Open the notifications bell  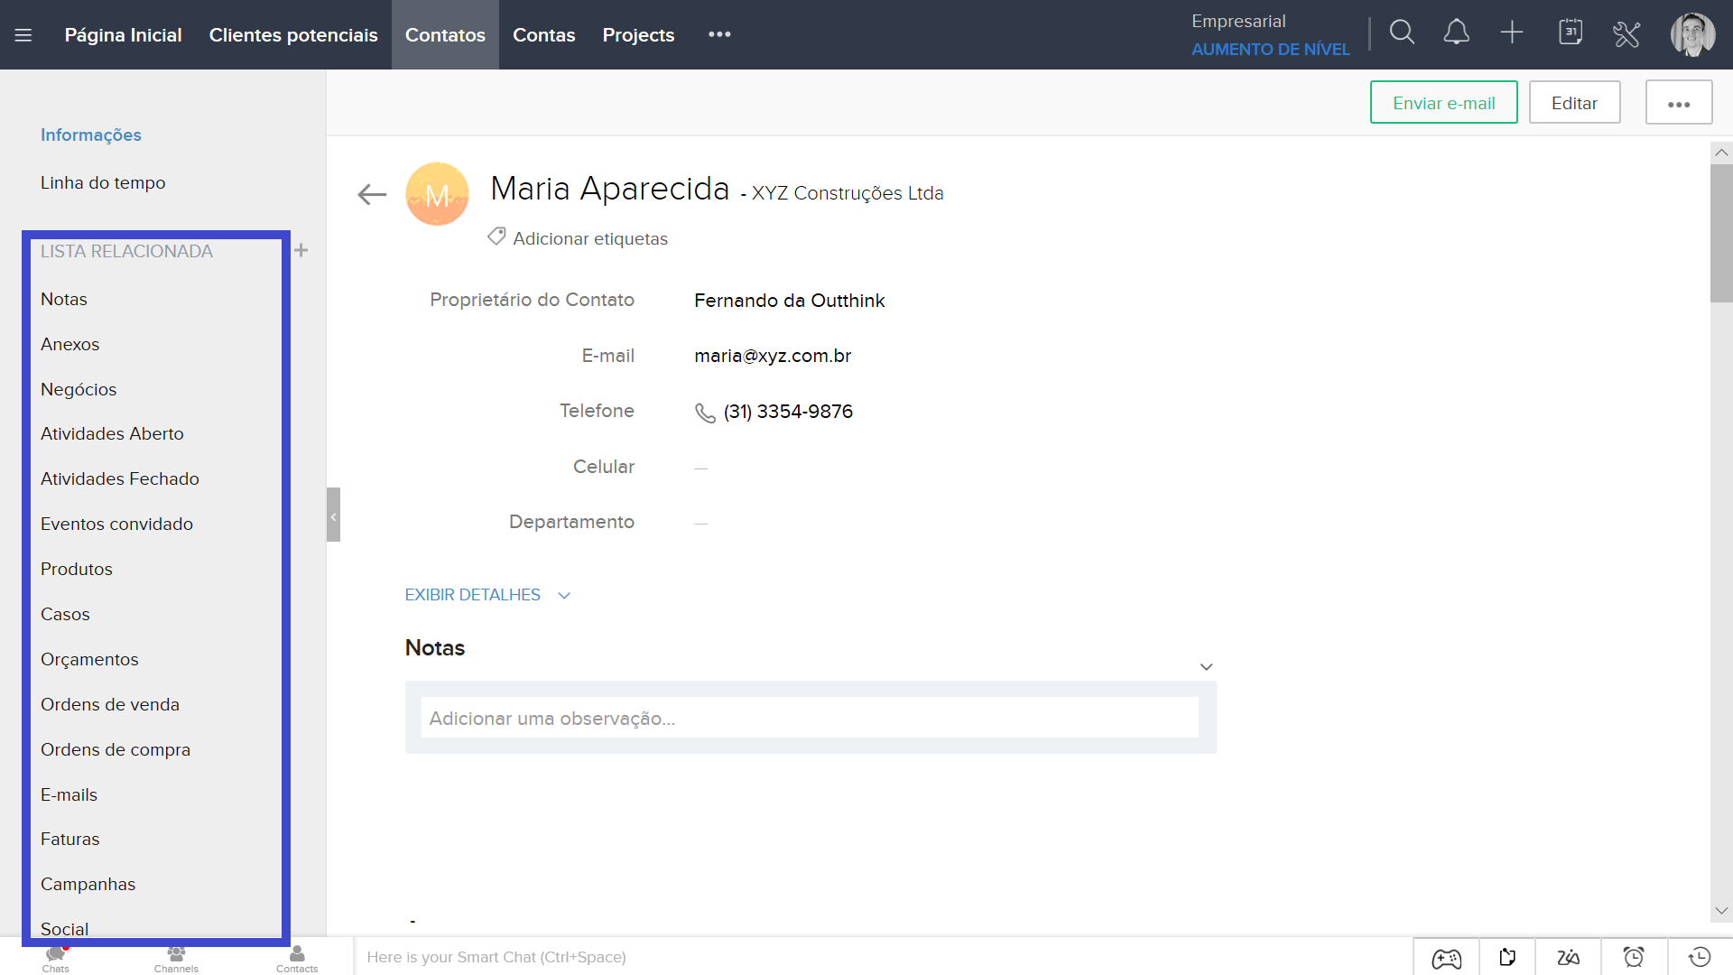pos(1456,33)
